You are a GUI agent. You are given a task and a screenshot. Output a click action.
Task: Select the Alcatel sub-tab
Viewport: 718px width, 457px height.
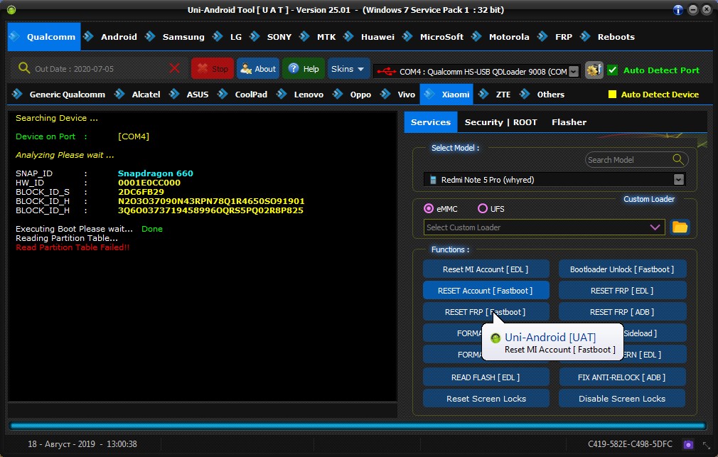(x=146, y=95)
